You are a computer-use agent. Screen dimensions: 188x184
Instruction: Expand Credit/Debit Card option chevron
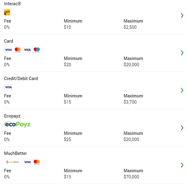tap(182, 90)
